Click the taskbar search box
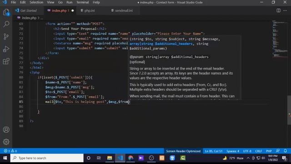The image size is (291, 164). click(47, 158)
